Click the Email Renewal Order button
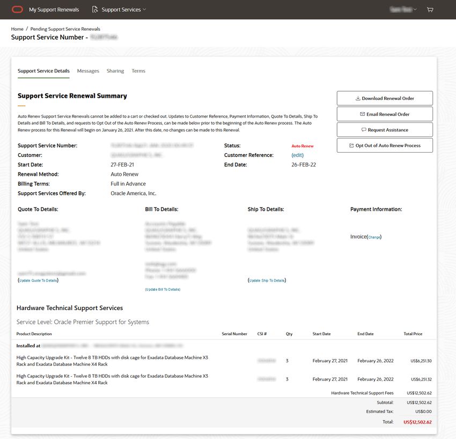Viewport: 456px width, 439px height. [385, 114]
